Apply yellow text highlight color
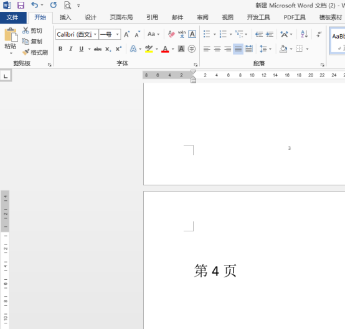This screenshot has height=329, width=345. pyautogui.click(x=149, y=49)
